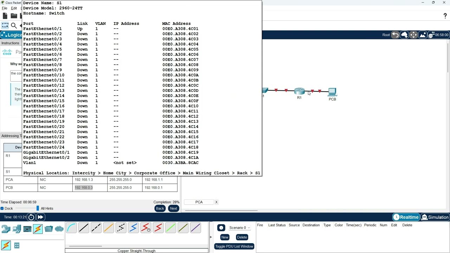Open the Edit menu
The image size is (450, 253).
click(x=14, y=8)
